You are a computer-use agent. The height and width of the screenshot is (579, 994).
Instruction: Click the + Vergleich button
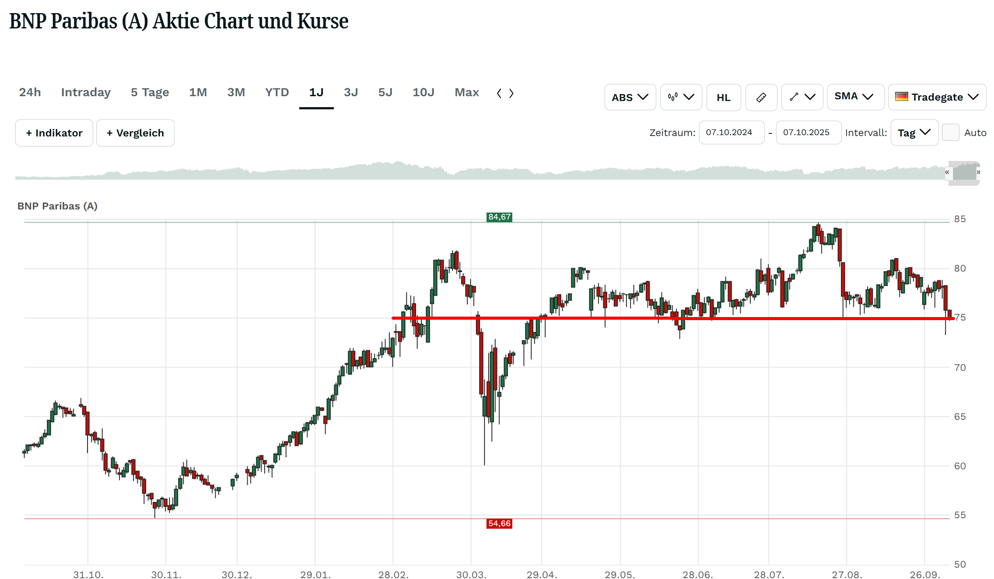click(135, 133)
